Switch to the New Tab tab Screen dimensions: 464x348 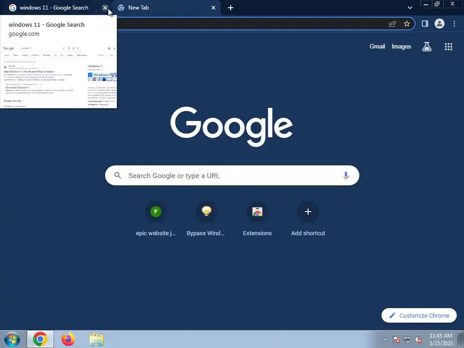[166, 8]
